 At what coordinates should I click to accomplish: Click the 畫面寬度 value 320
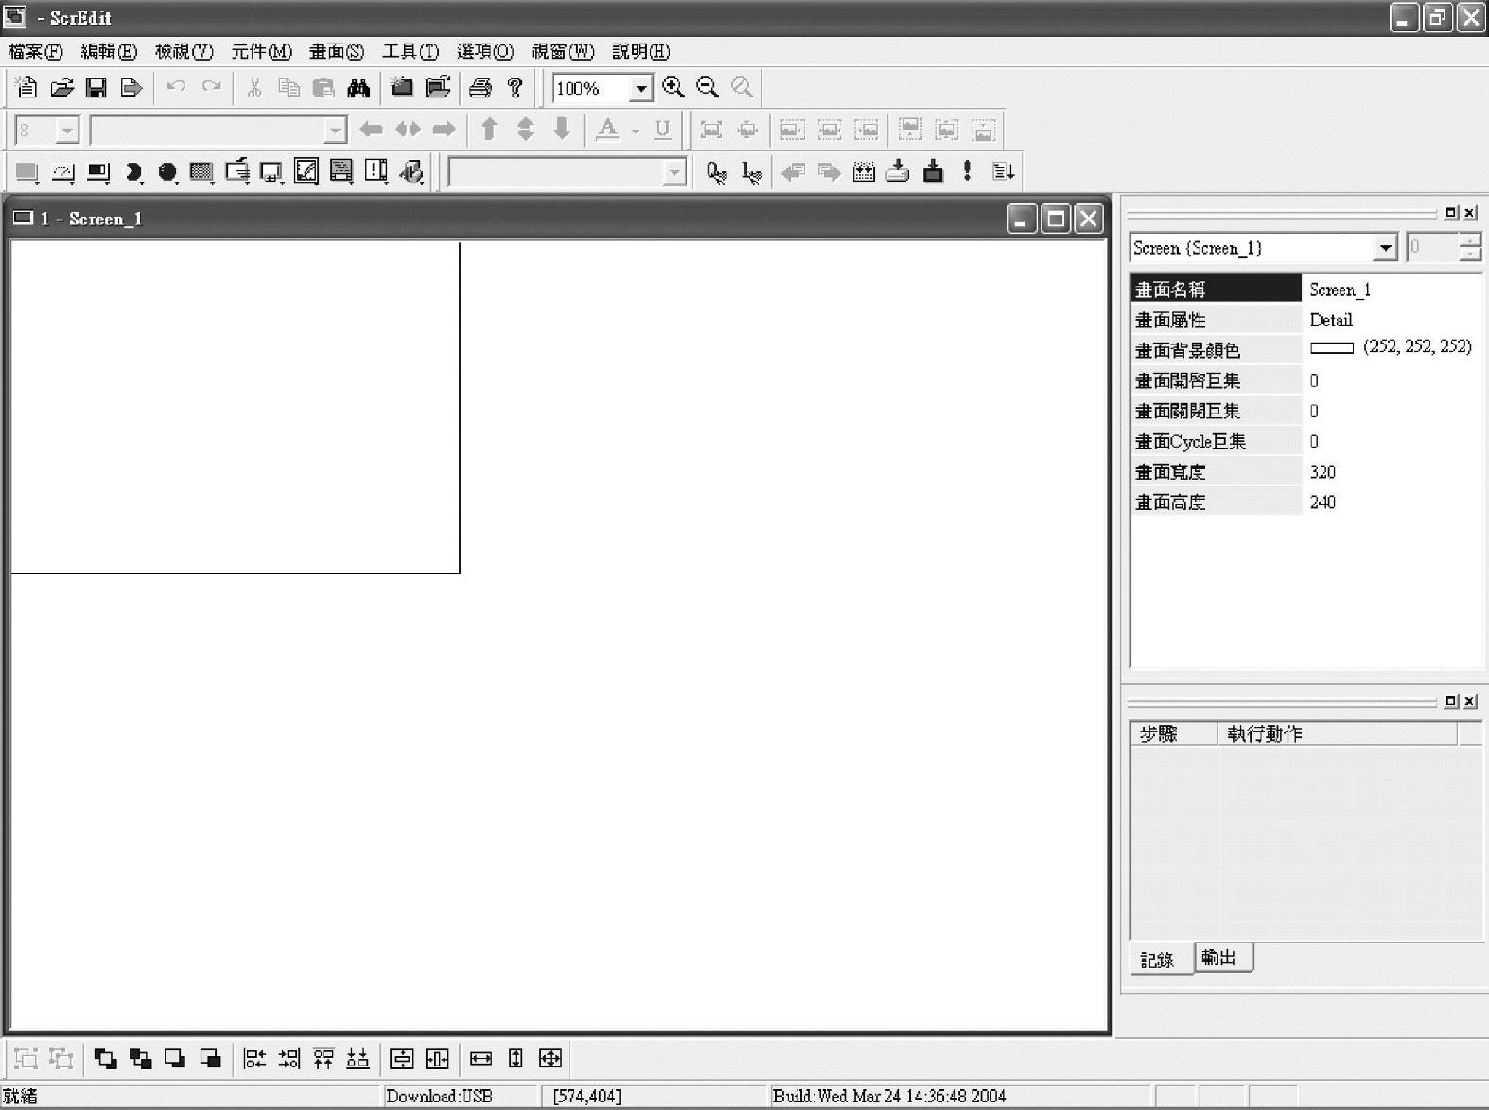pos(1323,471)
